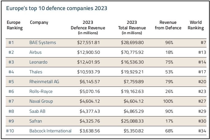
Task: Click the Naval Group company name
Action: click(x=41, y=101)
